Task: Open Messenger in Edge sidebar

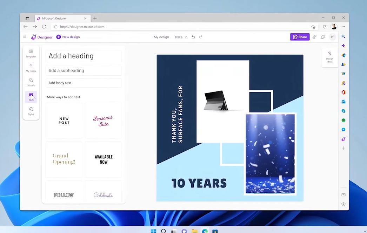Action: [343, 130]
